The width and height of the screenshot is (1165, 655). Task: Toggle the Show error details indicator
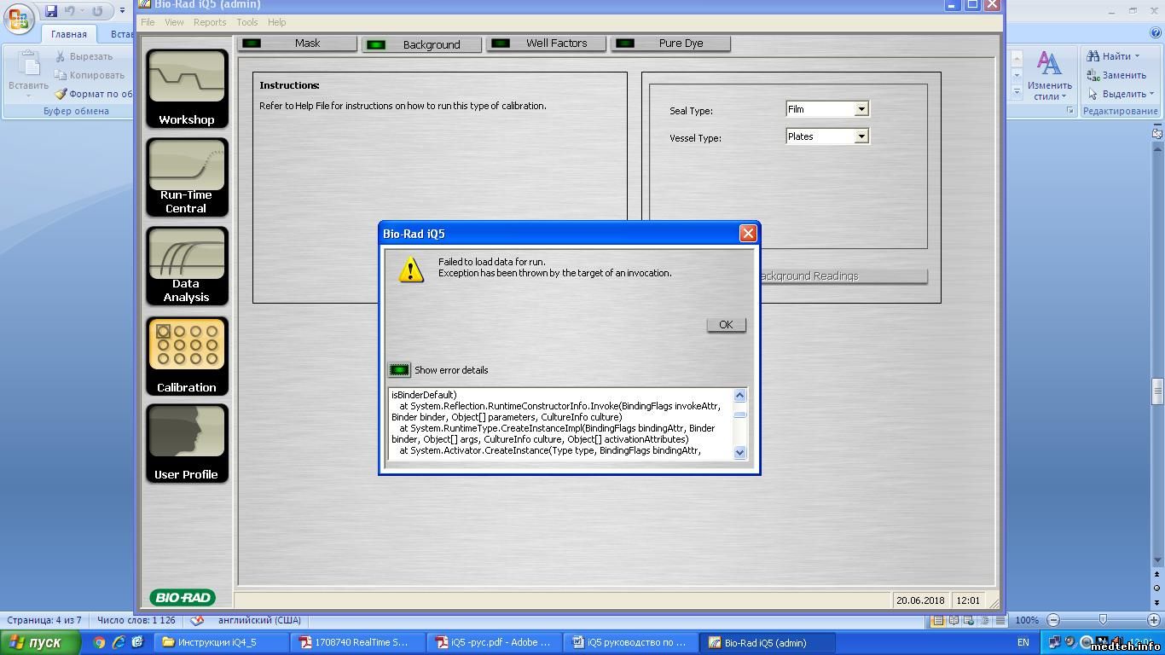point(399,370)
